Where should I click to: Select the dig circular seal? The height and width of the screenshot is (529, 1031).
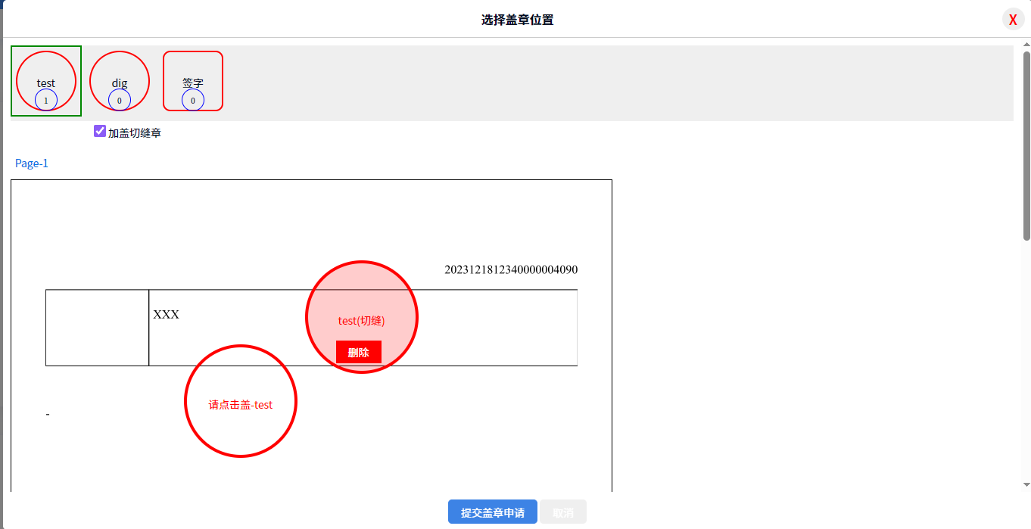click(x=120, y=81)
